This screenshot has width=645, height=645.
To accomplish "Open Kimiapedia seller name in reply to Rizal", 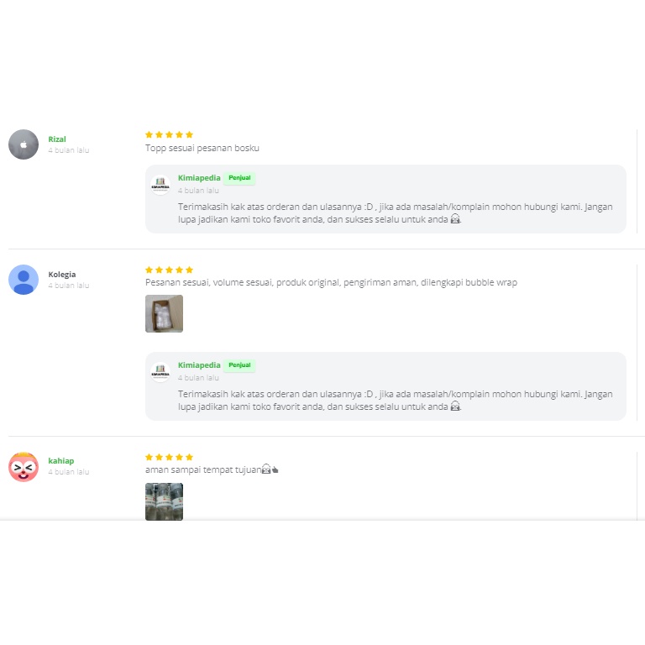I will 199,178.
